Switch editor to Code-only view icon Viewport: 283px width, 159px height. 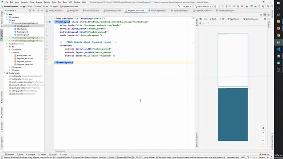(261, 15)
